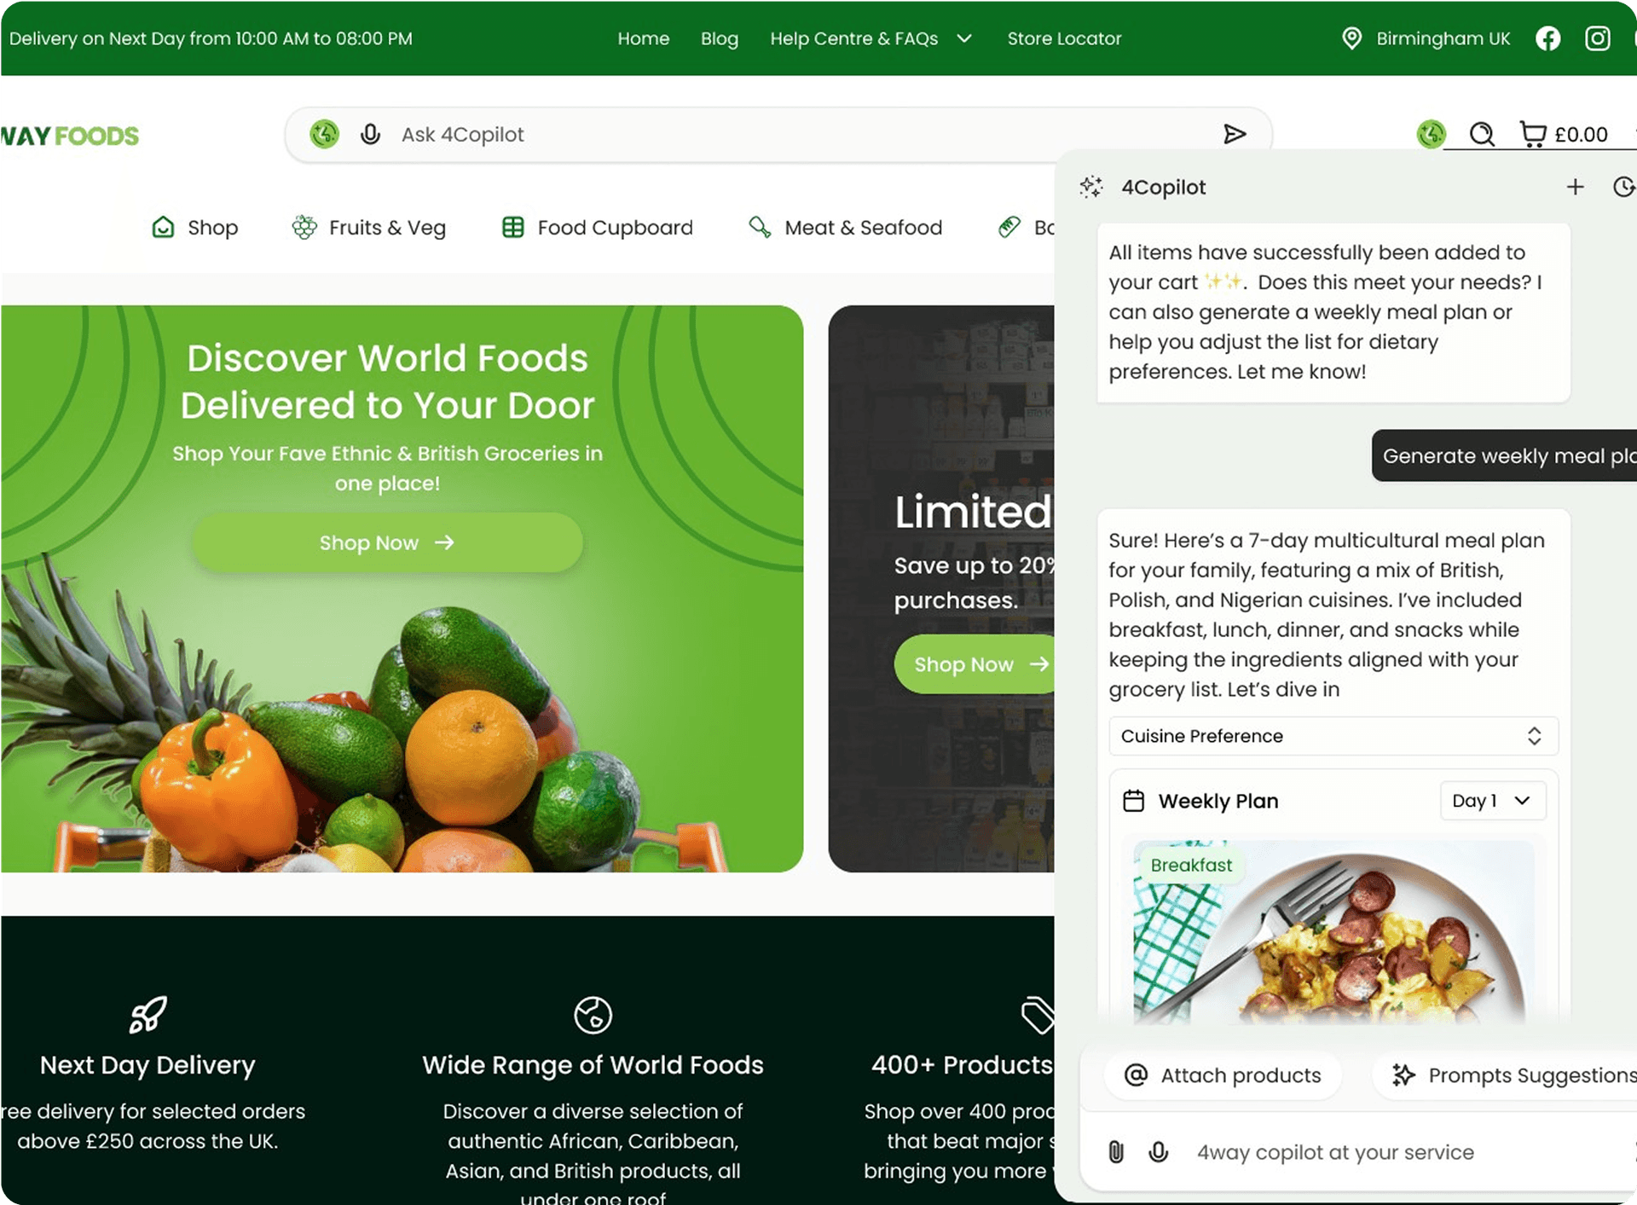Open the Day 1 dropdown in Weekly Plan
Image resolution: width=1637 pixels, height=1205 pixels.
coord(1493,801)
